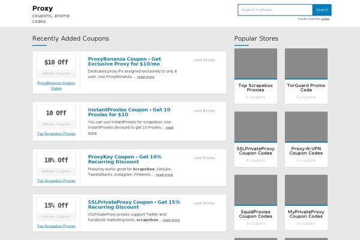Click Website Coupons label under 15% Off
The width and height of the screenshot is (360, 240).
56,217
